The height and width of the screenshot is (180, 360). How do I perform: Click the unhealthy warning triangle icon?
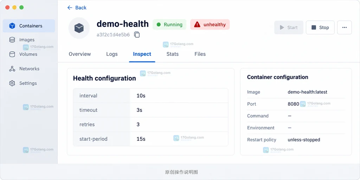point(197,24)
